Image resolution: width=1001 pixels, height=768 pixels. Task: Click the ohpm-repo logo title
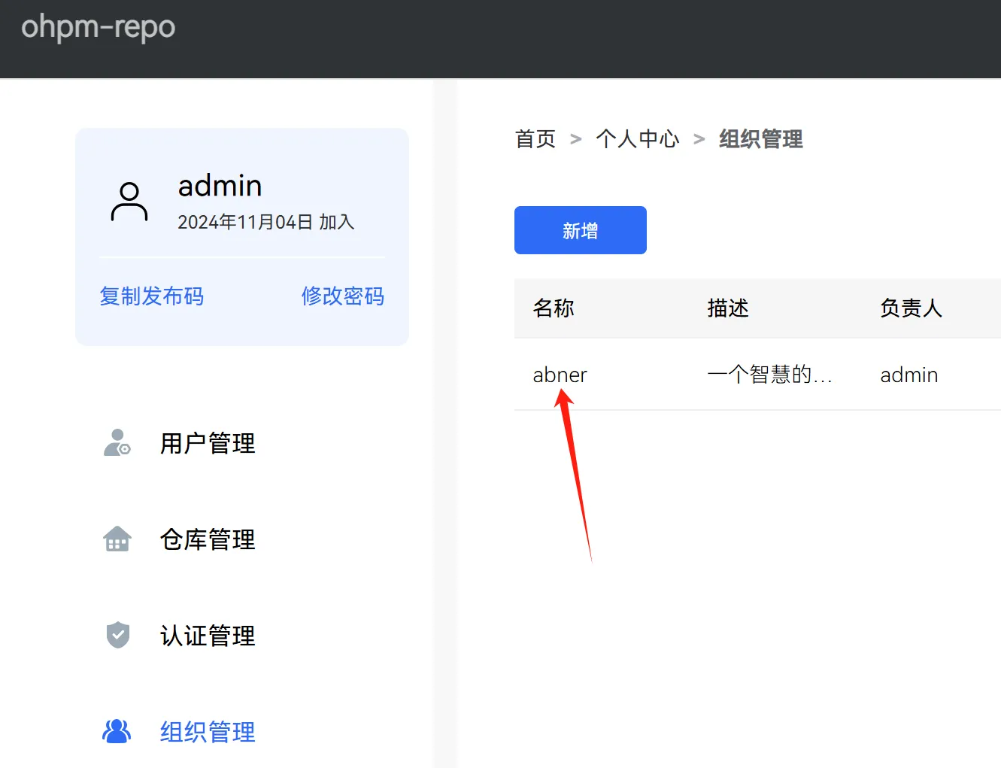98,27
